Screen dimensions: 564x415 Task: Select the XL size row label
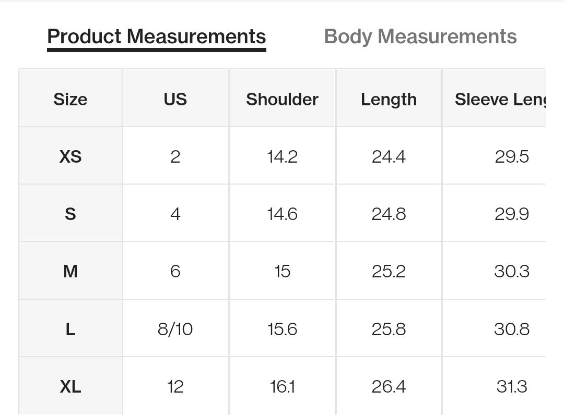click(70, 386)
